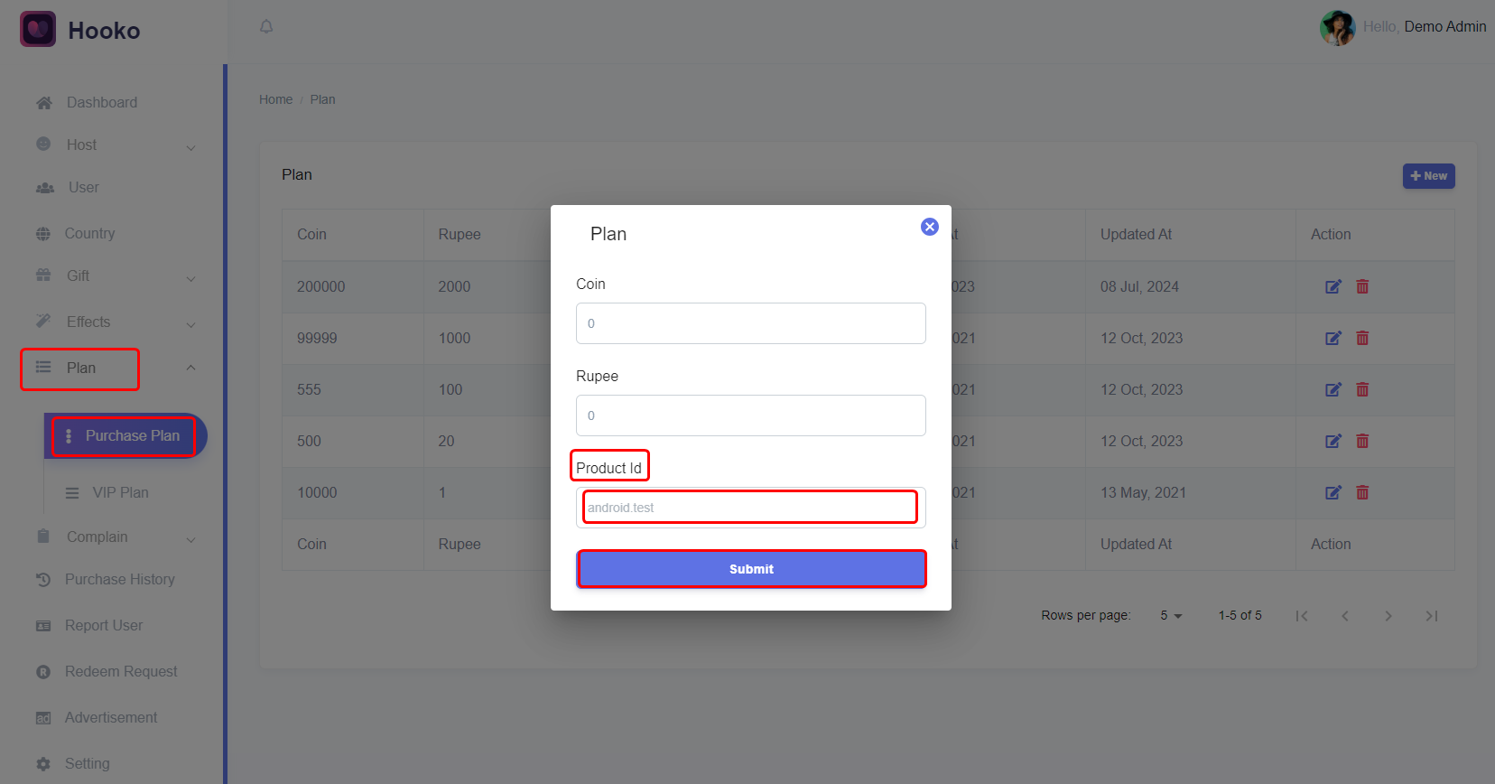1495x784 pixels.
Task: Click the Hooko logo icon
Action: coord(38,30)
